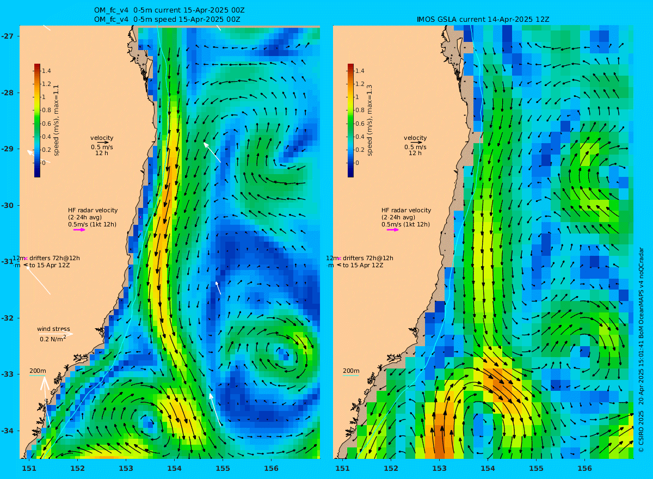
Task: Click colorbar tick '1.2' in IMOS GSLA panel
Action: pos(360,84)
